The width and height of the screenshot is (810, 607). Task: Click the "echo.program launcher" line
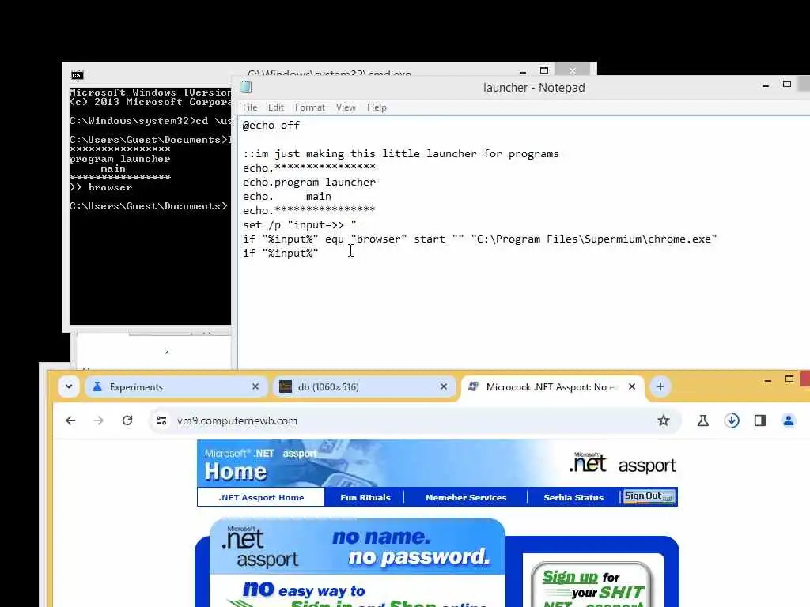(x=309, y=183)
